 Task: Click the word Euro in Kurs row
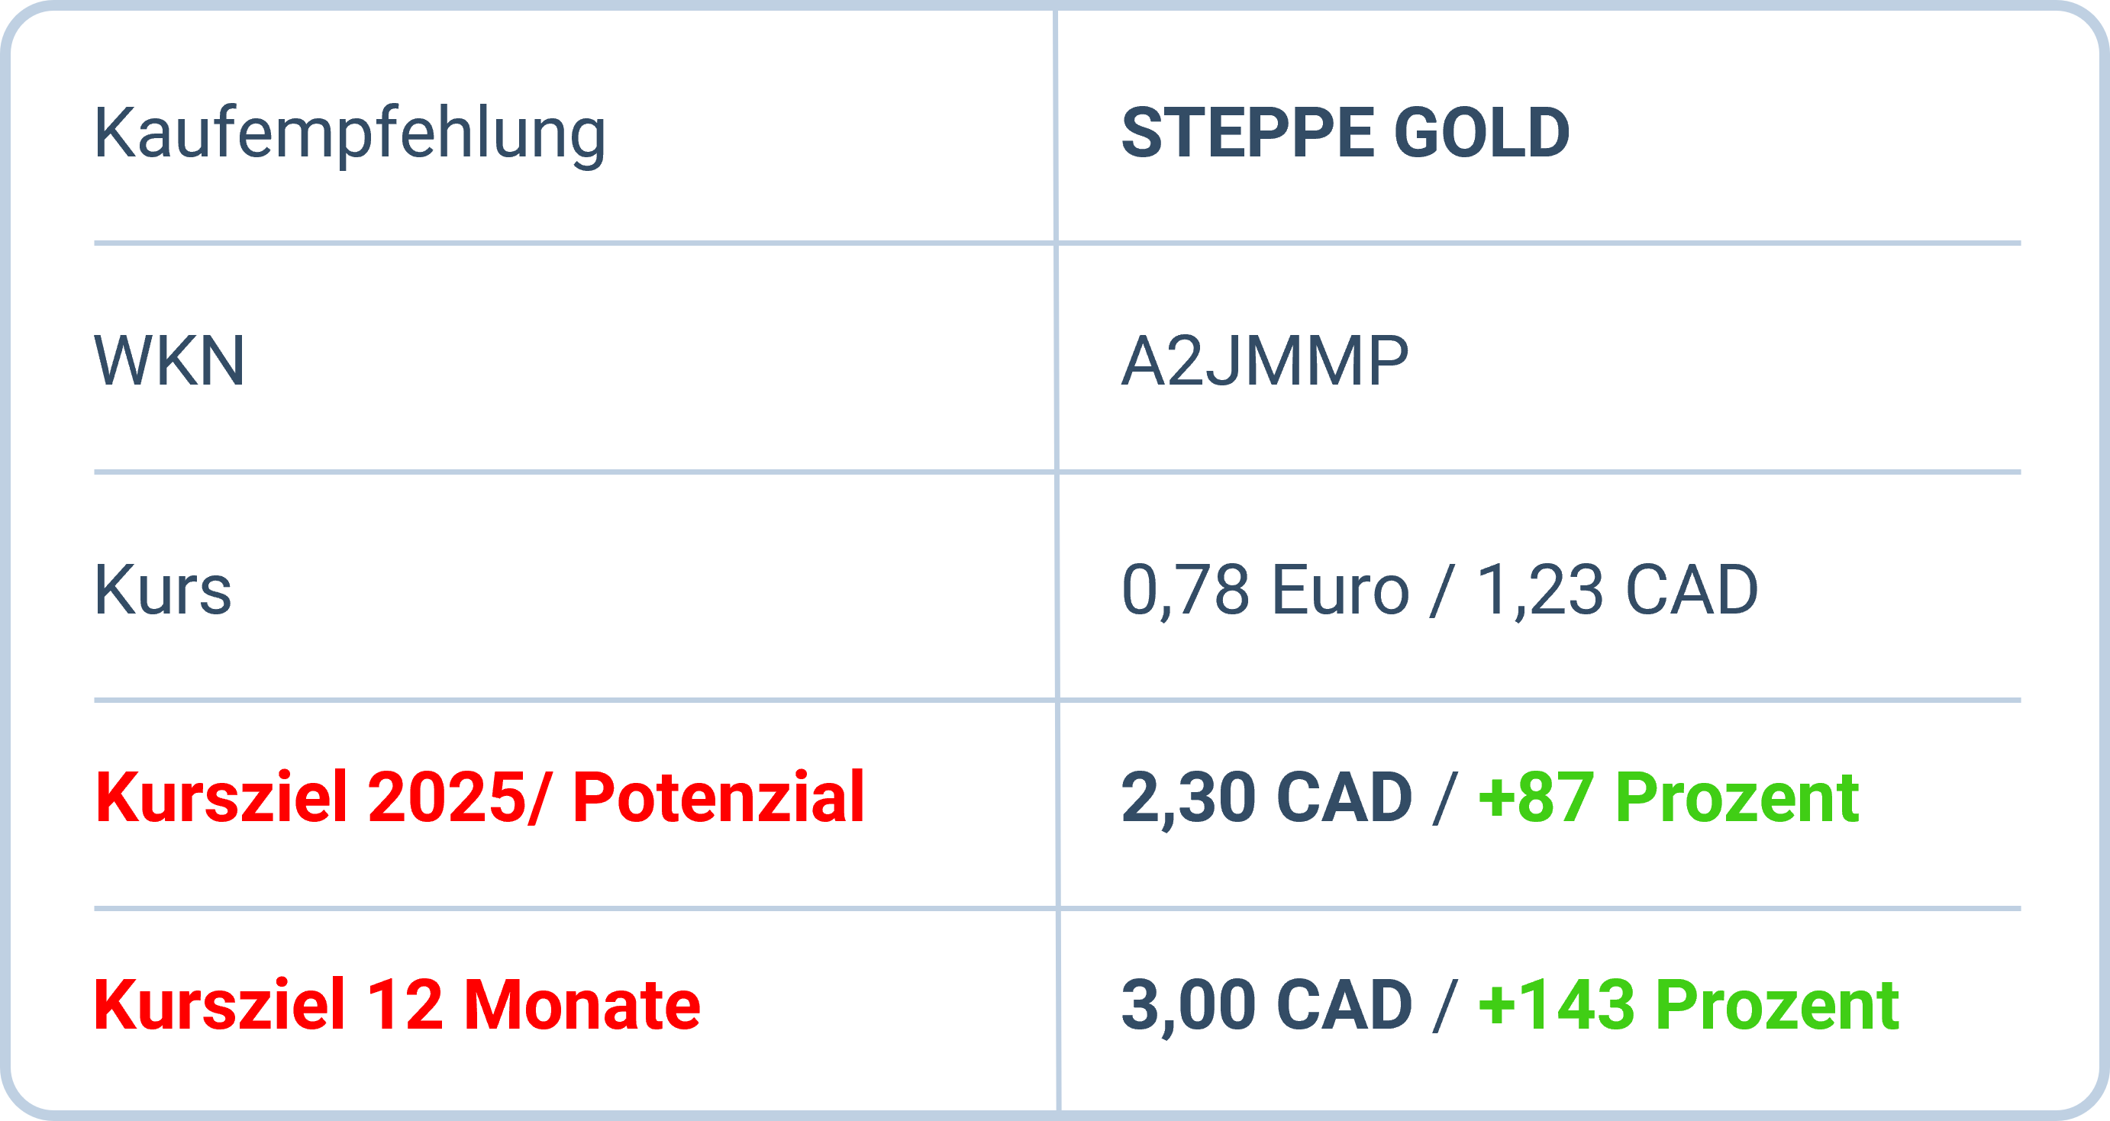point(1341,590)
